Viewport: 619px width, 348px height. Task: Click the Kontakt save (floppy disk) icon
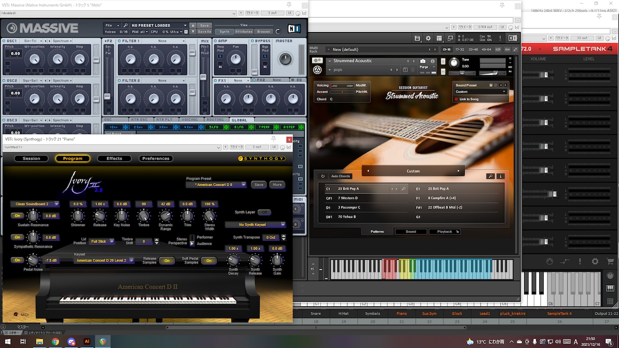click(417, 38)
